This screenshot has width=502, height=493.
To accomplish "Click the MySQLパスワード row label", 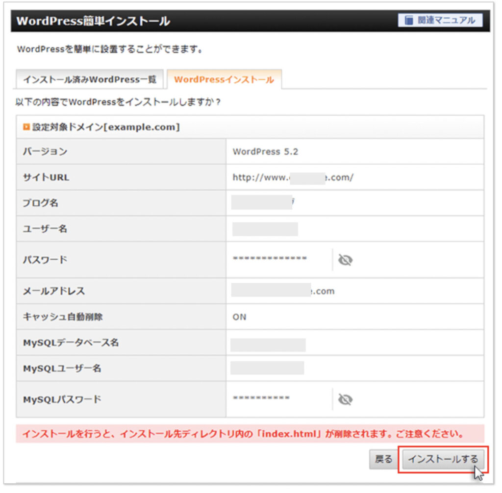I will (x=62, y=399).
